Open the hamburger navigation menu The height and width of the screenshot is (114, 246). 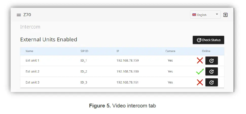19,15
